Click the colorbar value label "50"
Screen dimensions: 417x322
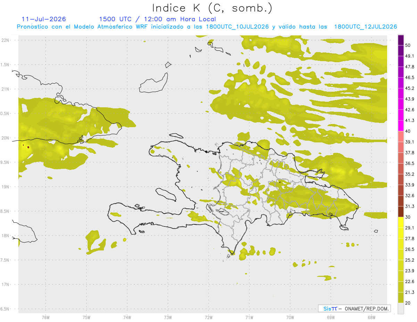pyautogui.click(x=408, y=45)
